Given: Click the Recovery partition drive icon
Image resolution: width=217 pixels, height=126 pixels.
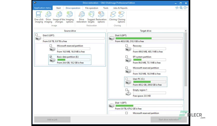Looking at the screenshot, I should point(128,49).
